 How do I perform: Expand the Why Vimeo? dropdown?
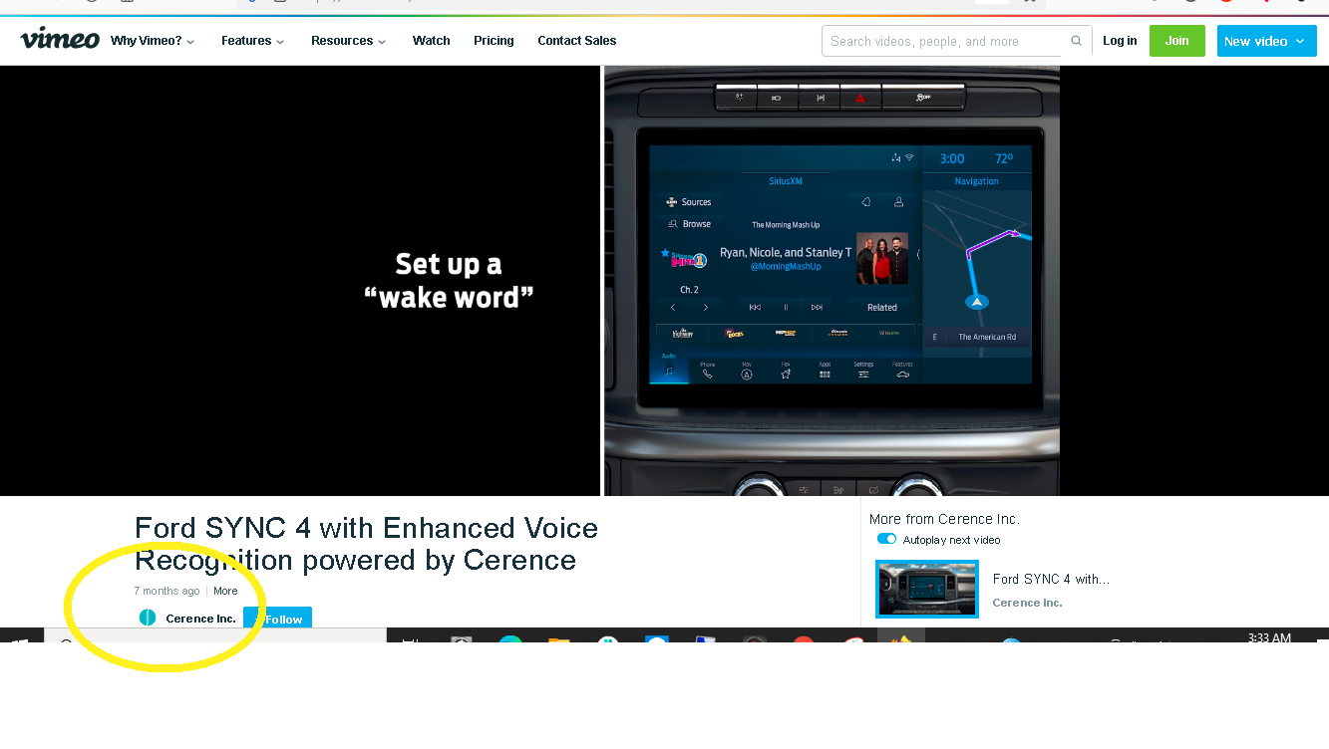[x=153, y=41]
